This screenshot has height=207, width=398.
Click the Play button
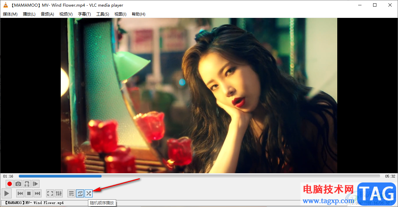(7, 193)
